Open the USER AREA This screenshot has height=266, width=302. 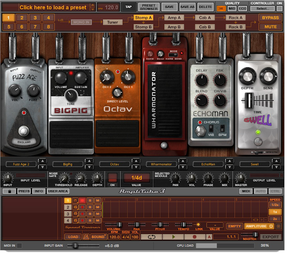tap(58, 191)
